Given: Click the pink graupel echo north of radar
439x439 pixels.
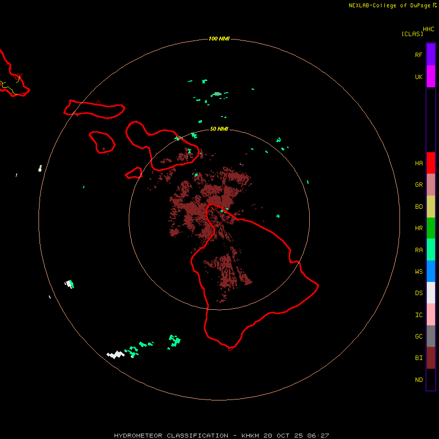Looking at the screenshot, I should click(217, 94).
